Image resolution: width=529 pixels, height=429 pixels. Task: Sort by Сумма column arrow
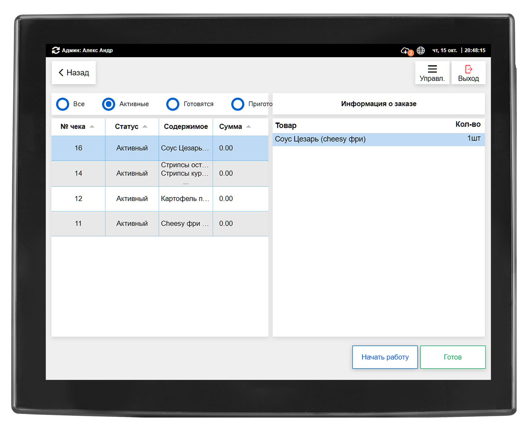point(248,127)
